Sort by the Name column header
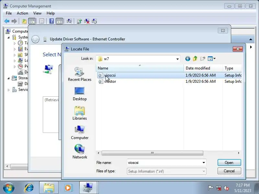This screenshot has width=259, height=194. pos(140,68)
